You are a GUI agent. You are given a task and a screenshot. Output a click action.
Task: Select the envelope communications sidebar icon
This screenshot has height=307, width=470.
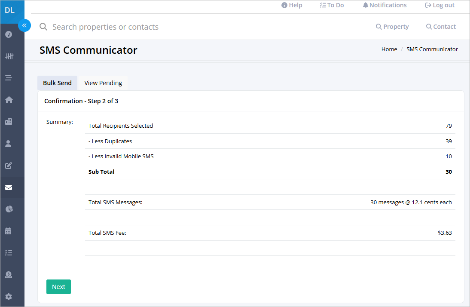tap(9, 187)
